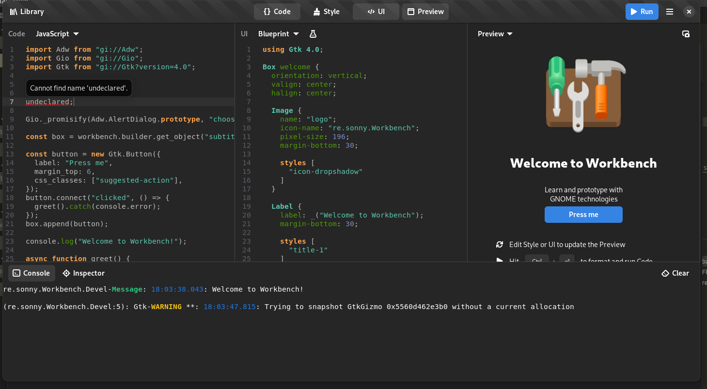707x389 pixels.
Task: Toggle the Code panel
Action: 277,12
